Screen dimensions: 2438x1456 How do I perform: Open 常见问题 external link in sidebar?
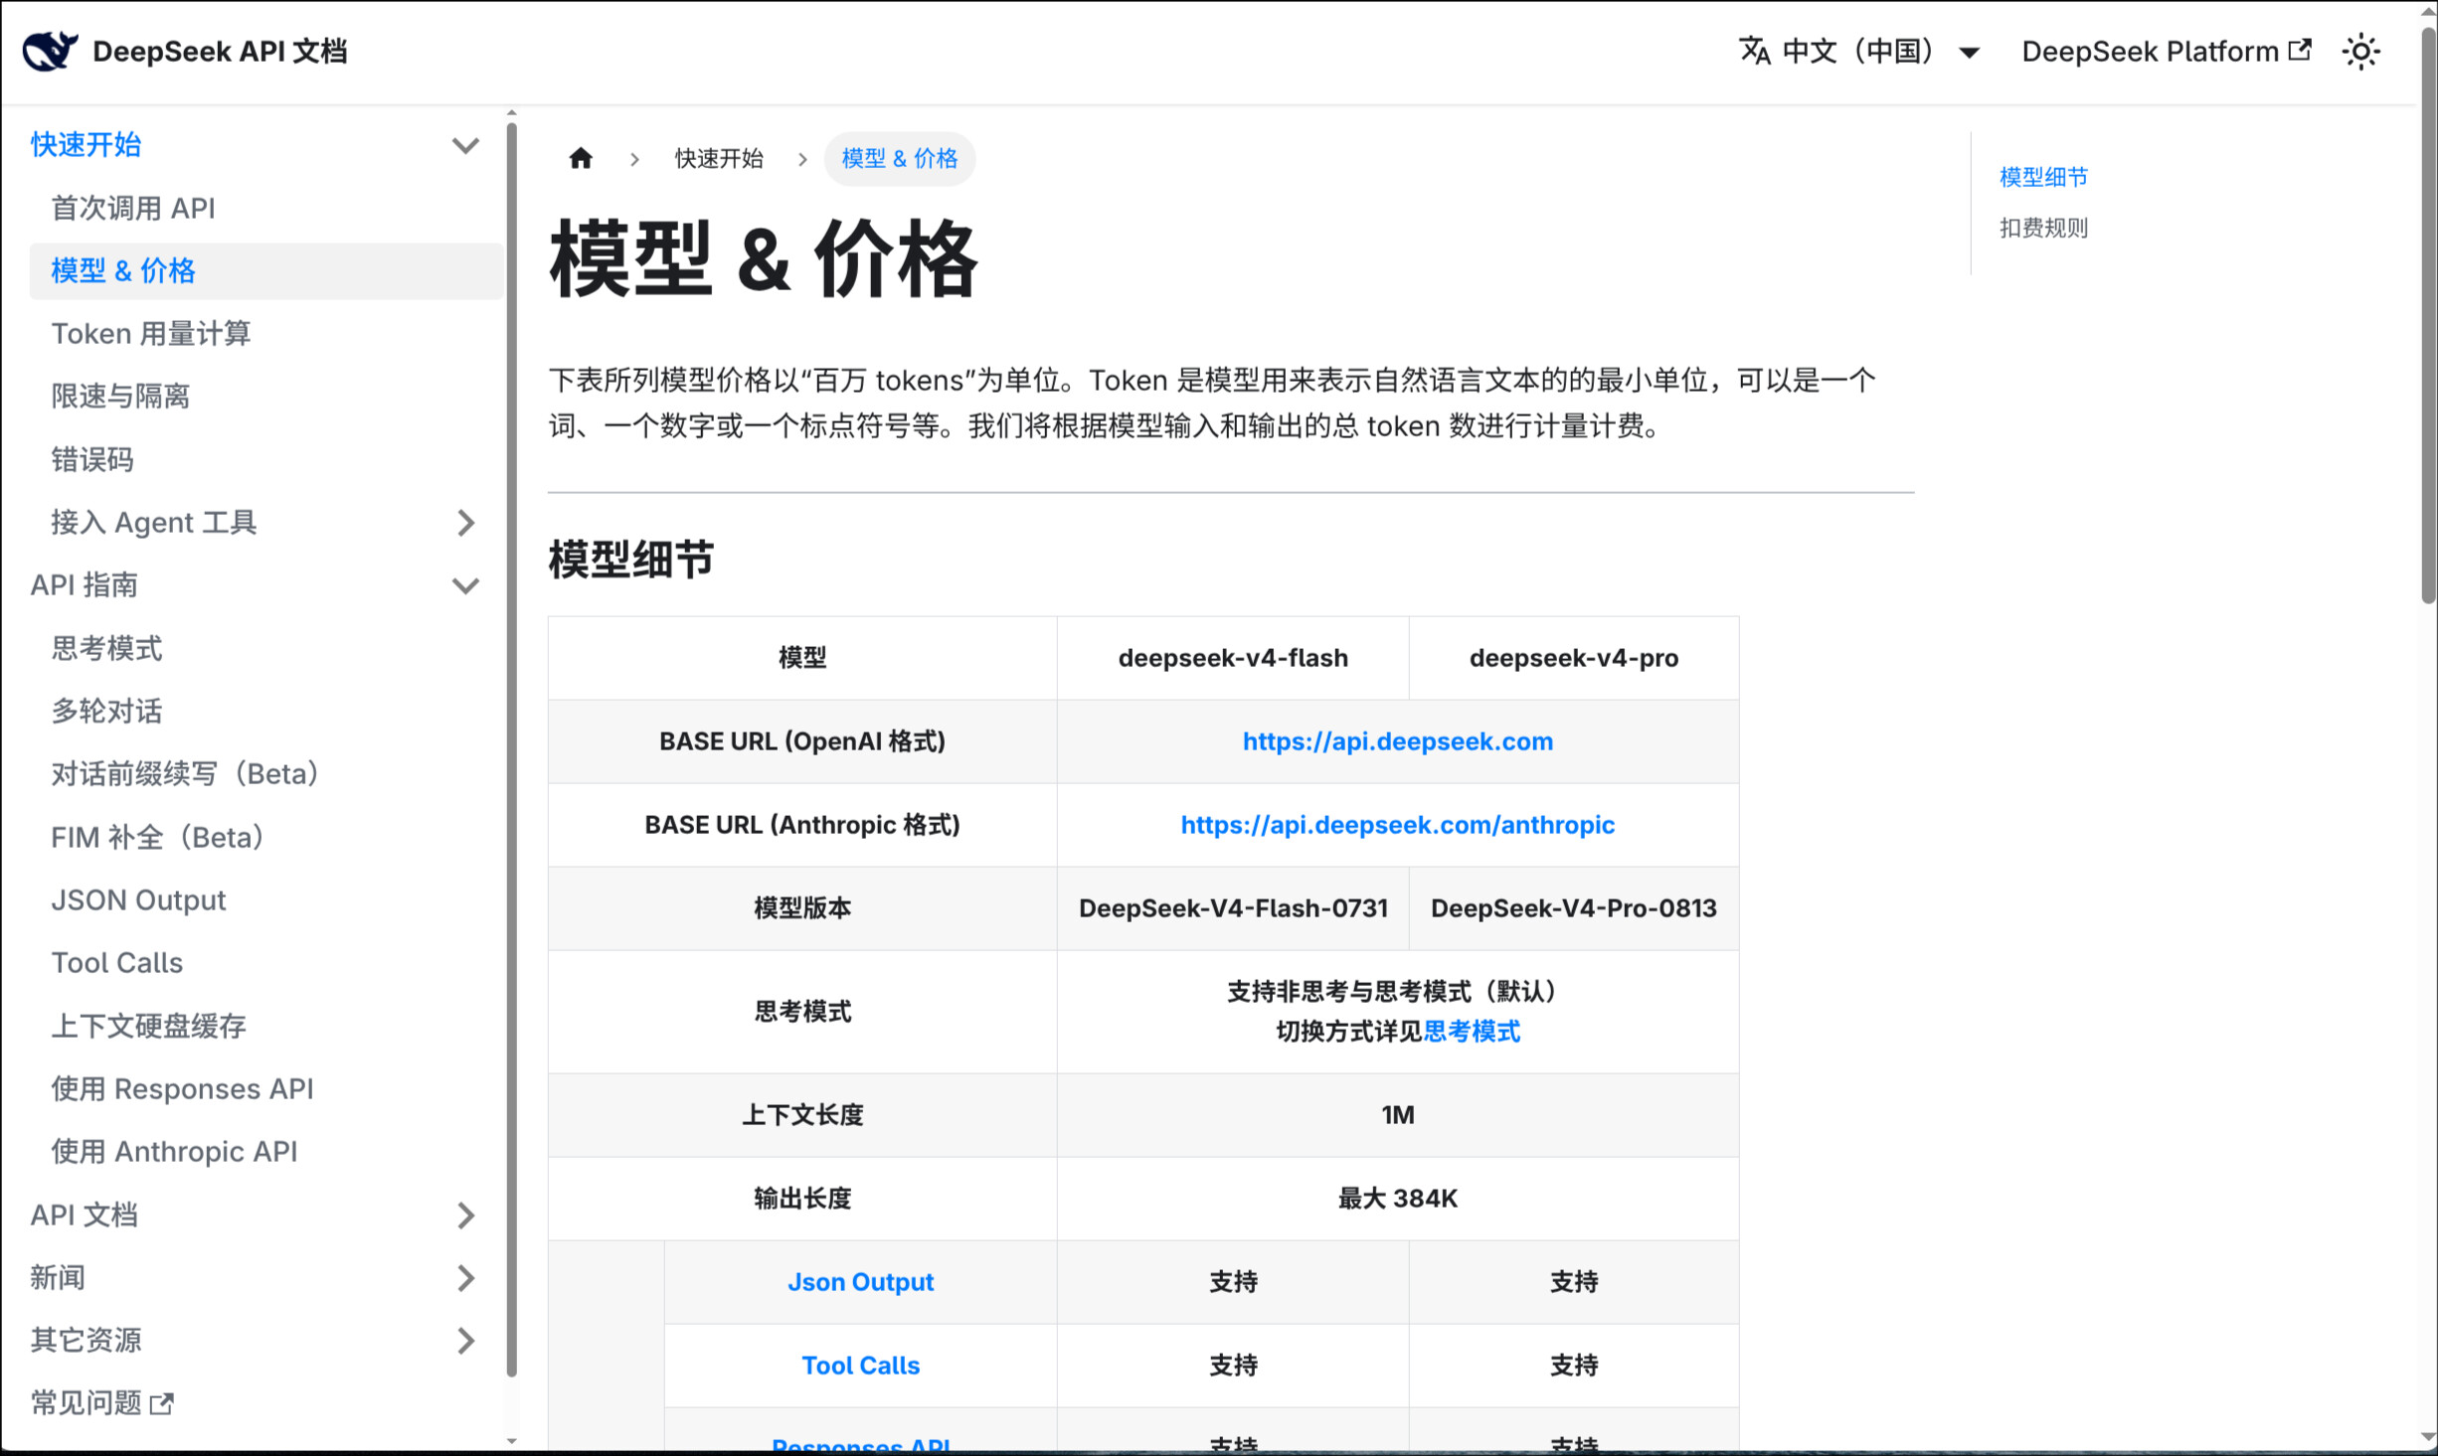102,1402
